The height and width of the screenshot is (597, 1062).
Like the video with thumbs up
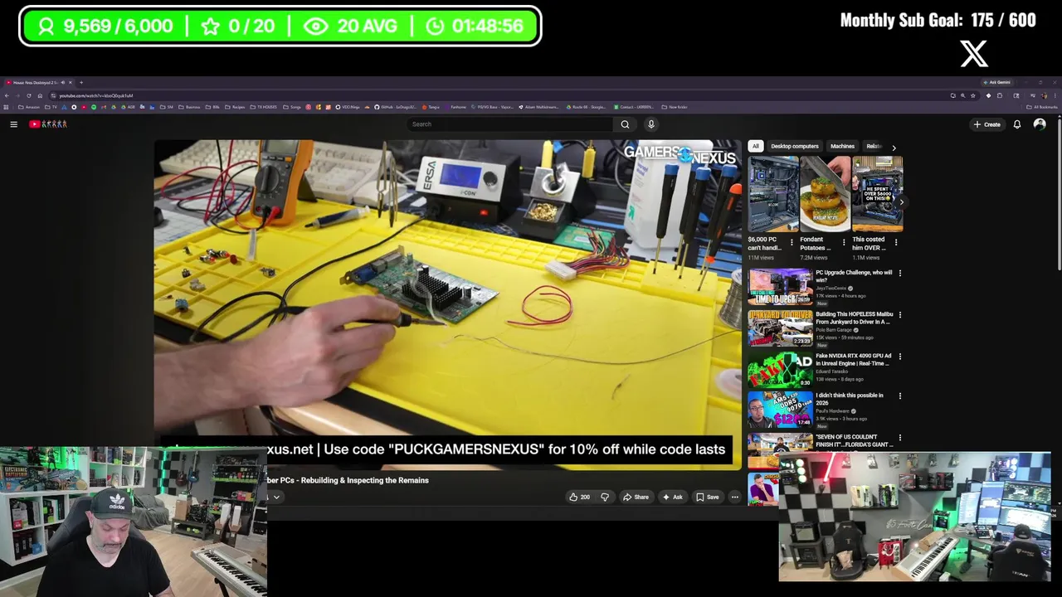(x=579, y=497)
